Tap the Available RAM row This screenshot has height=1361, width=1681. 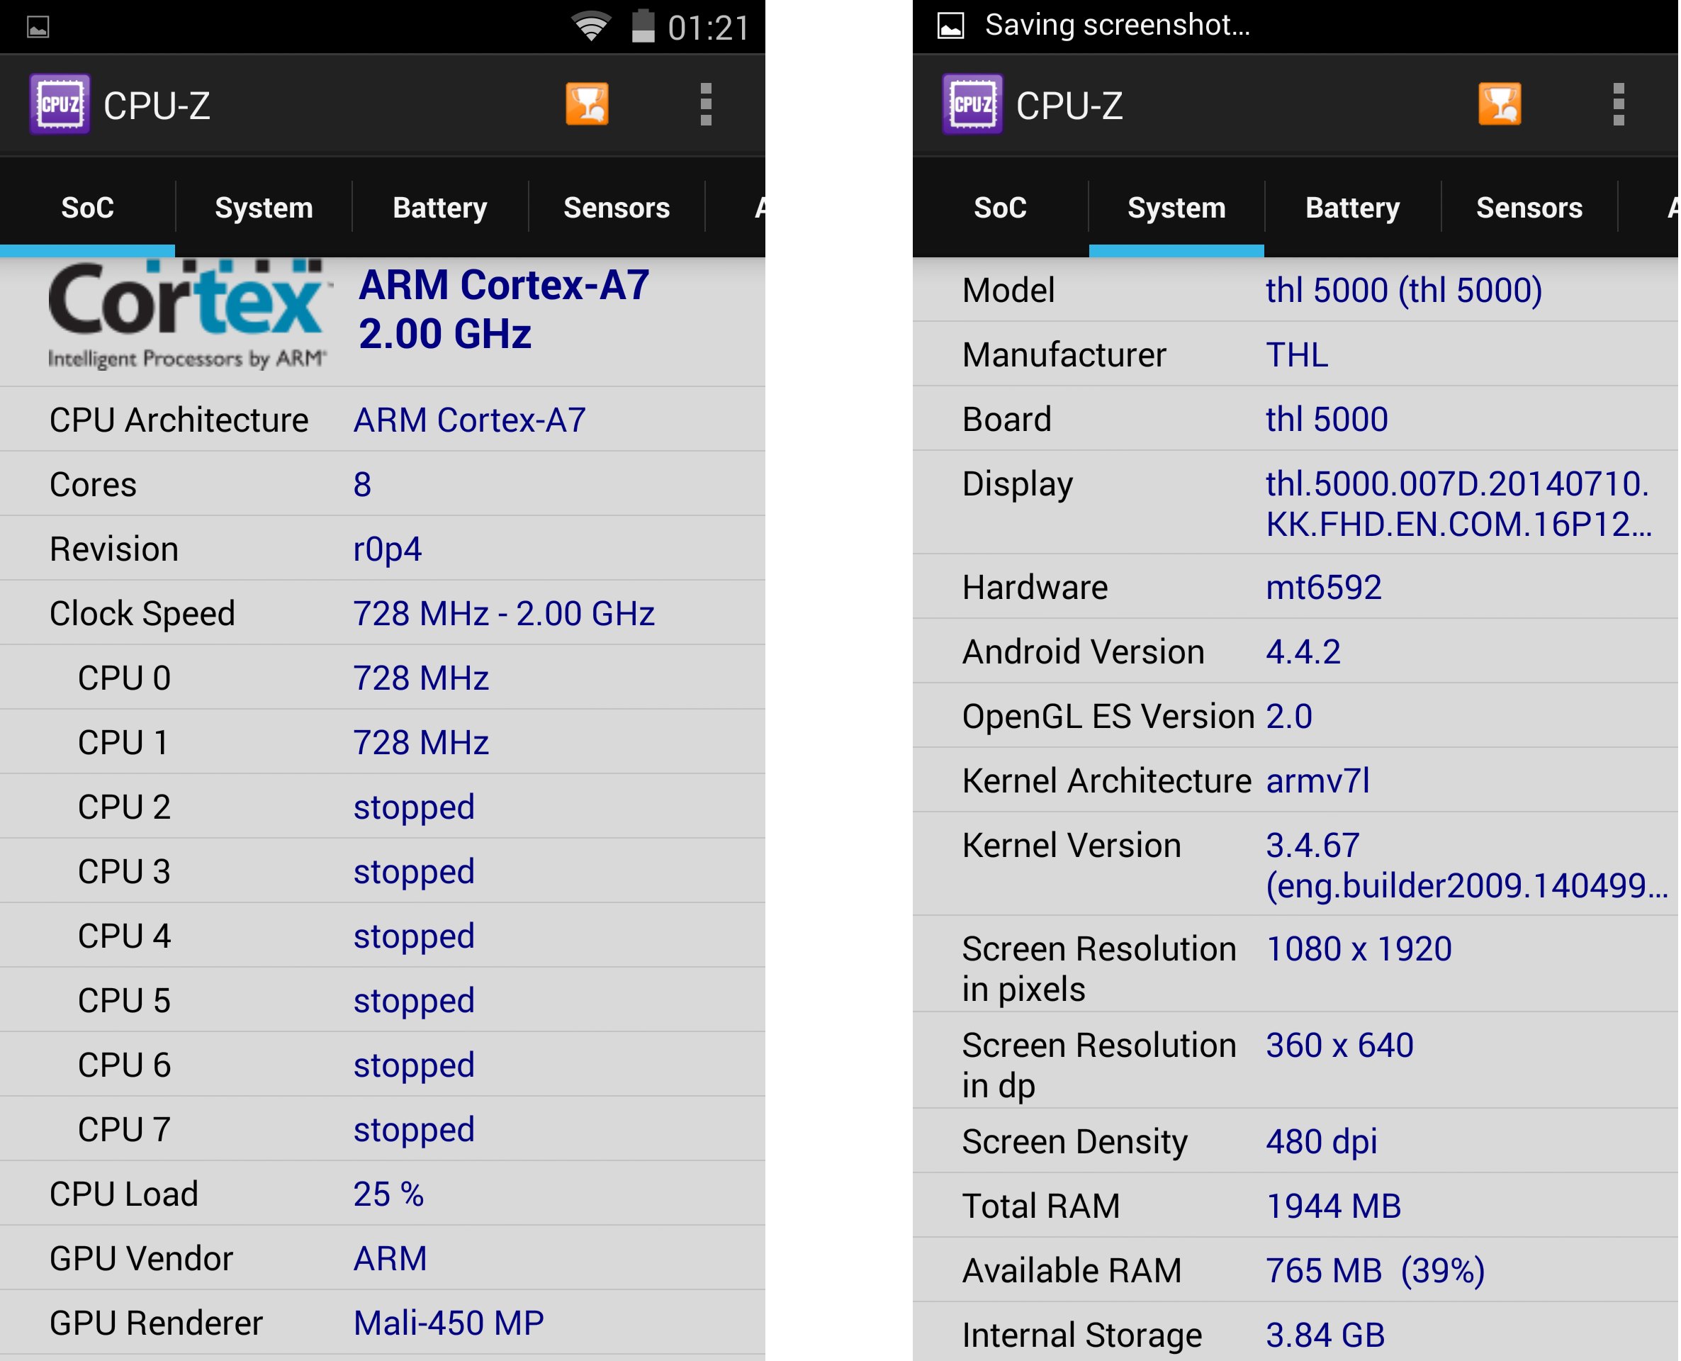[1295, 1270]
